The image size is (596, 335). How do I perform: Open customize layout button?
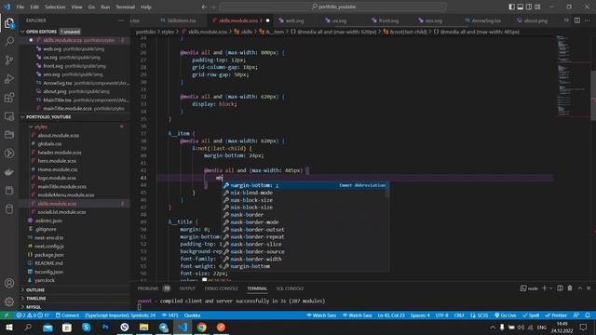tap(537, 7)
